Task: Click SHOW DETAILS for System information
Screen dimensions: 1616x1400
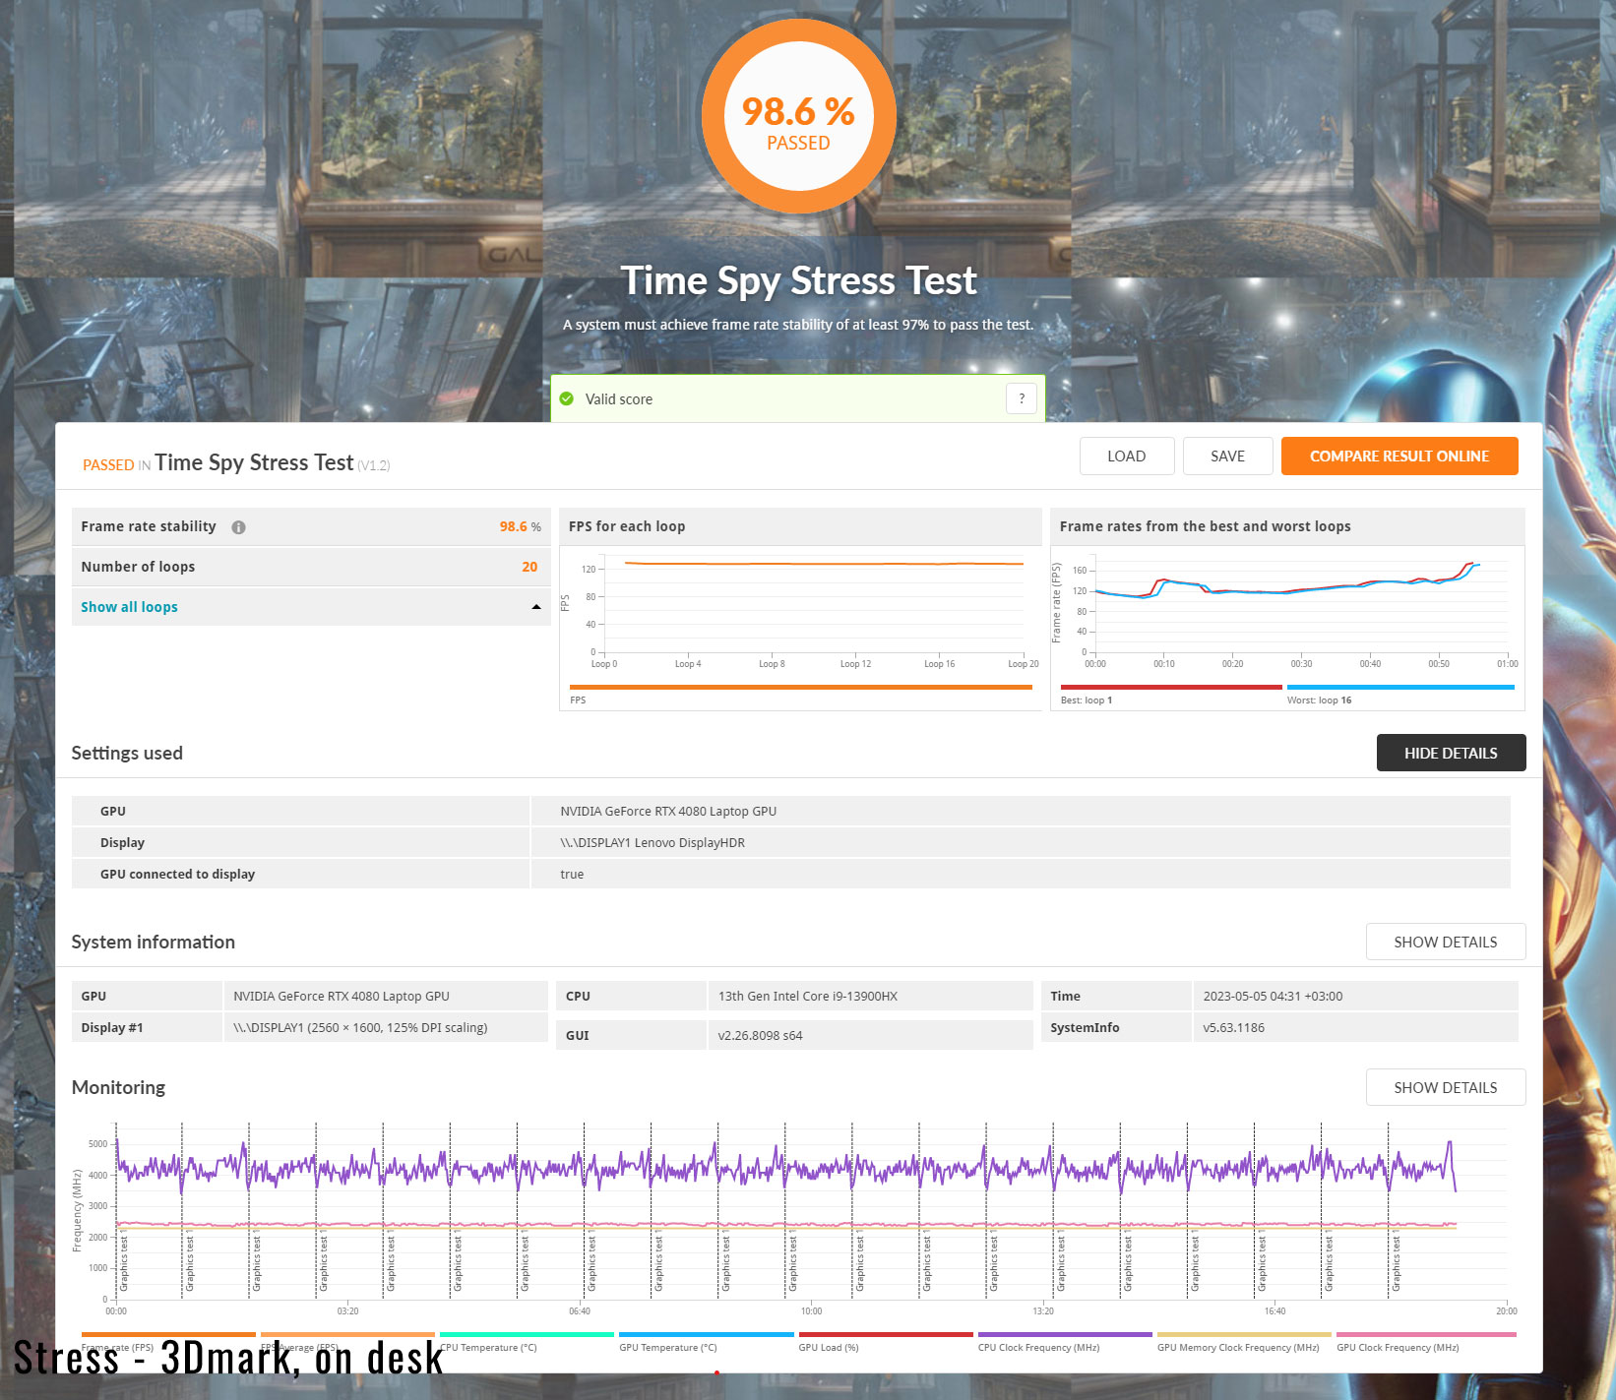Action: (1445, 942)
